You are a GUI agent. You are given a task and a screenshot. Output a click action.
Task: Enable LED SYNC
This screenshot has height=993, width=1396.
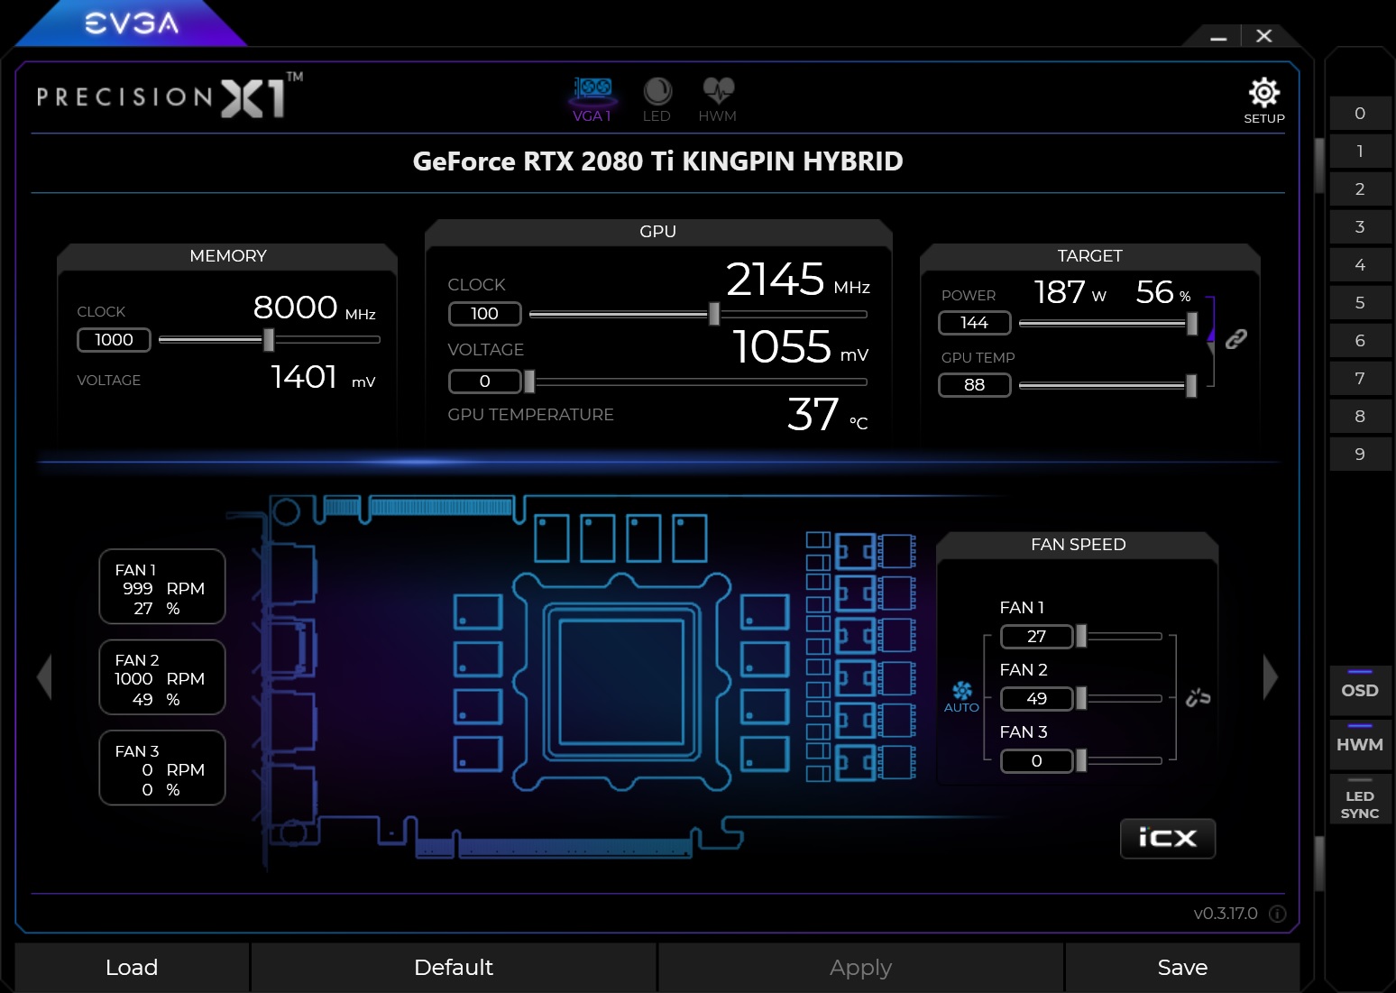[x=1359, y=803]
